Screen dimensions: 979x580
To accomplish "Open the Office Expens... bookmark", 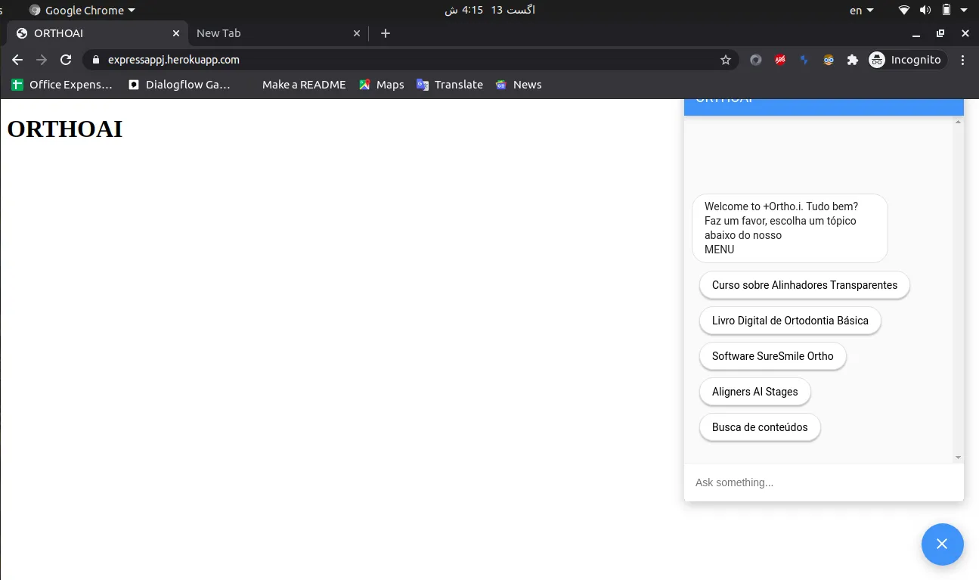I will click(x=62, y=85).
